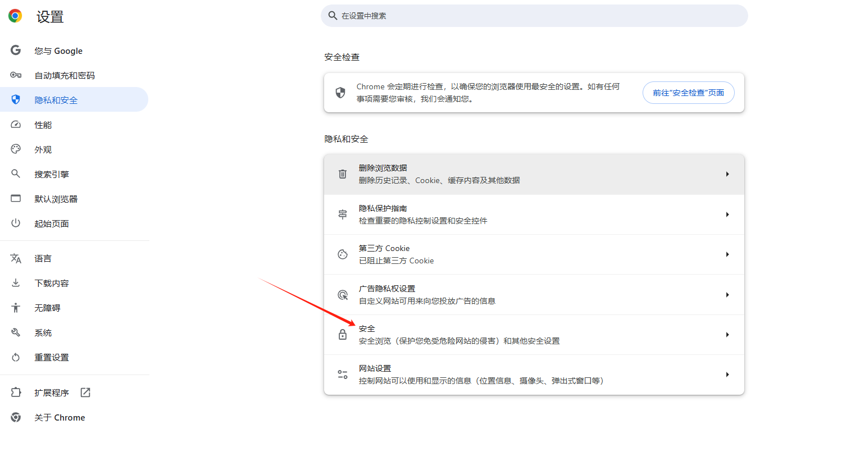Click the magnifier icon for 搜索引擎
851x461 pixels.
(x=16, y=174)
